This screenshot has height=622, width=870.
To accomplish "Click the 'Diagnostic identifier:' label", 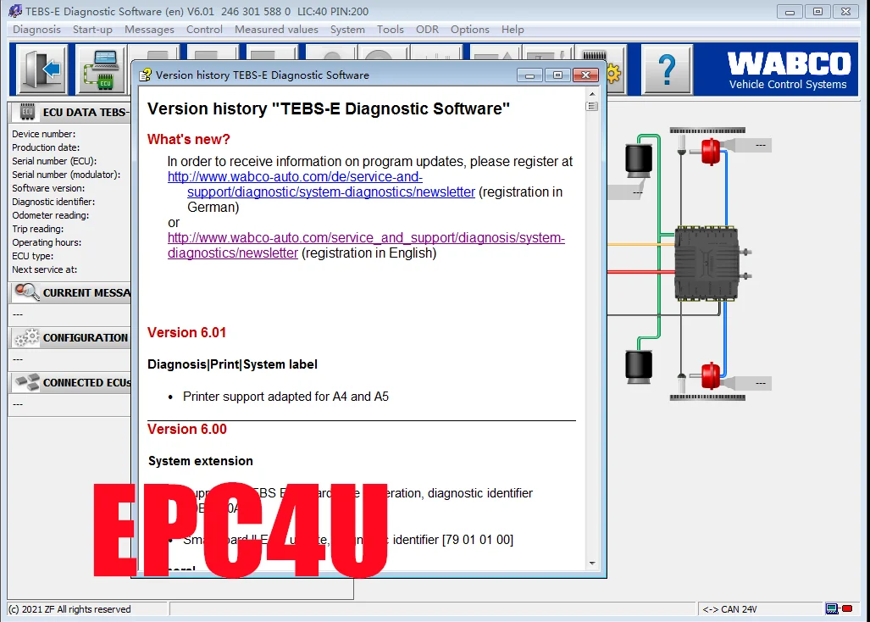I will (53, 202).
